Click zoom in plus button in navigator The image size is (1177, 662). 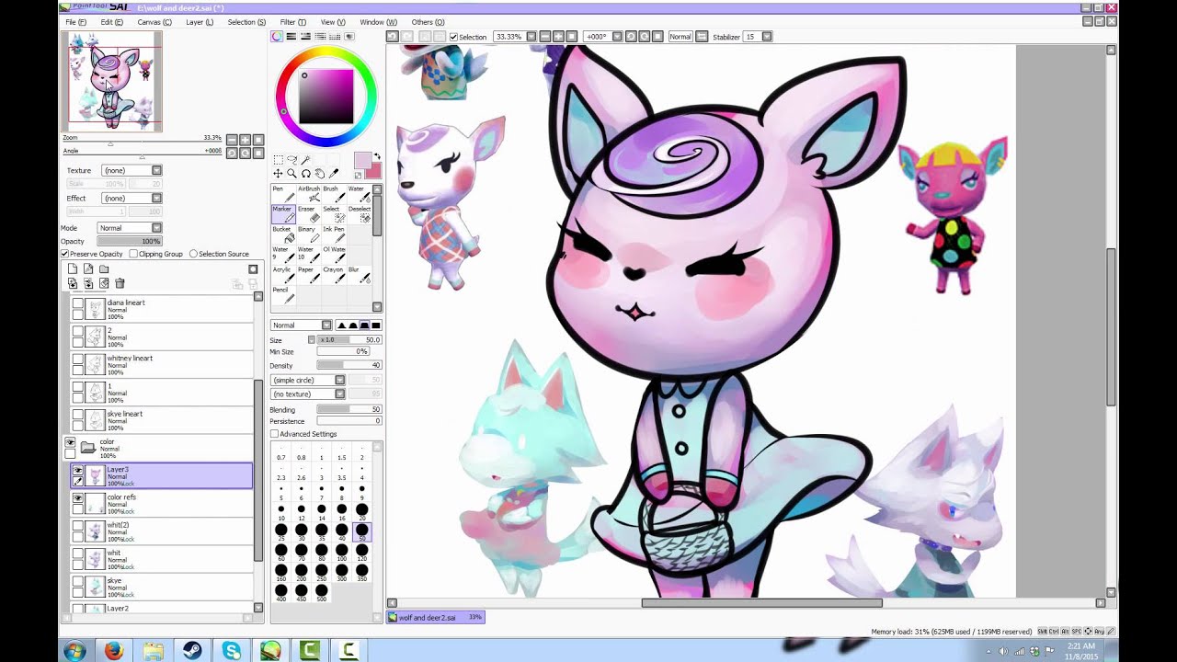[x=246, y=140]
